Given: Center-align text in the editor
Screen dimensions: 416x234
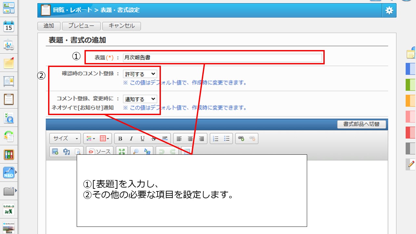Looking at the screenshot, I should (190, 139).
